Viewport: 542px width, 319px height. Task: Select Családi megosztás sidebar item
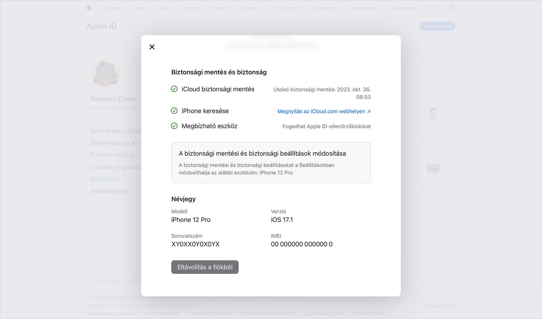click(116, 167)
